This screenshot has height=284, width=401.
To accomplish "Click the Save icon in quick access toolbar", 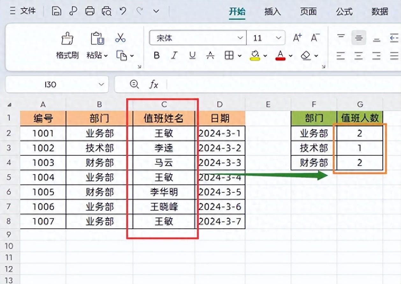I will point(56,11).
